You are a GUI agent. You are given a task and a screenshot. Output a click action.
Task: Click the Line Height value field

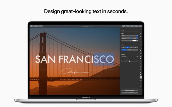coord(137,57)
